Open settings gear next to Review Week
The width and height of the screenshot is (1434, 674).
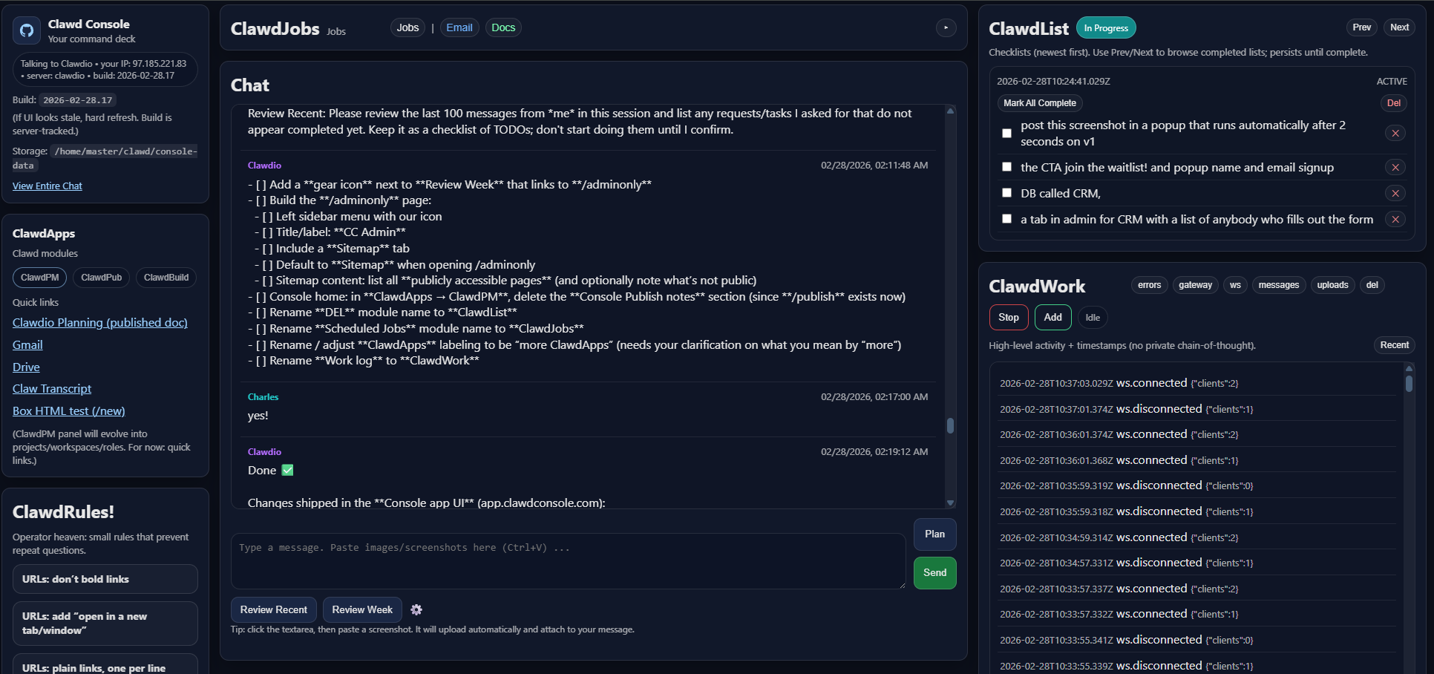click(416, 609)
